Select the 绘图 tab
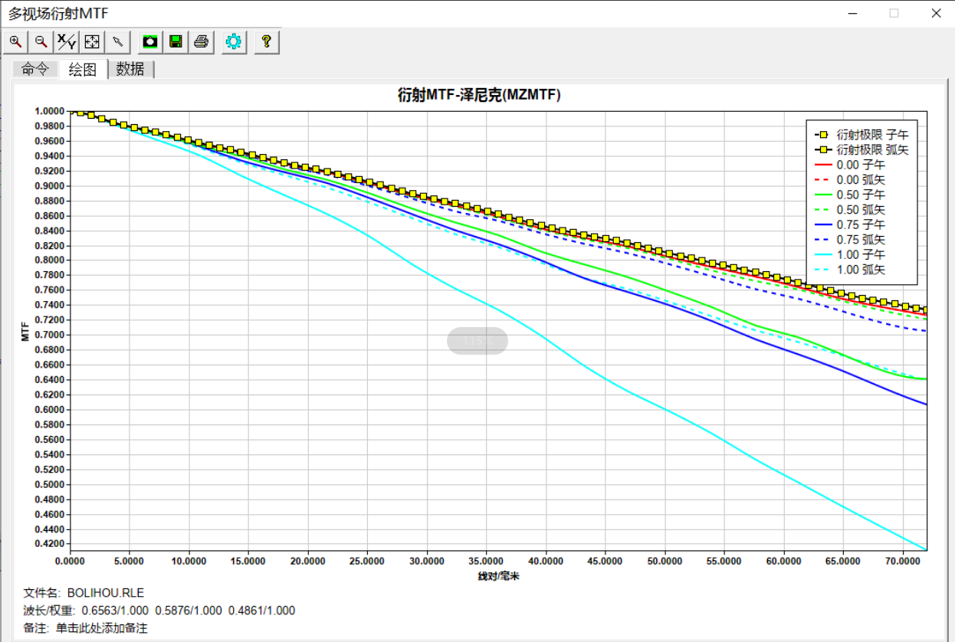Screen dimensions: 955x642 (83, 69)
